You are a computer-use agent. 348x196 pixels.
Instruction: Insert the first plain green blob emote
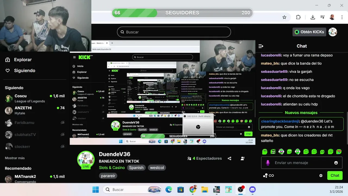point(265,152)
